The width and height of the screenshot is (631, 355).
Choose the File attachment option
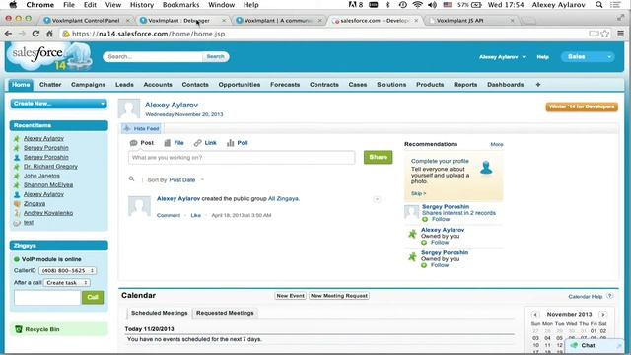coord(175,143)
